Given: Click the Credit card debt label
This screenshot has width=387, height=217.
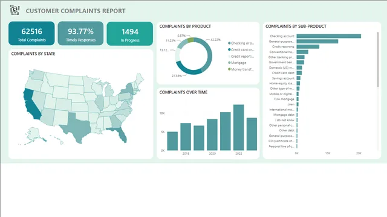Looking at the screenshot, I should pos(283,73).
